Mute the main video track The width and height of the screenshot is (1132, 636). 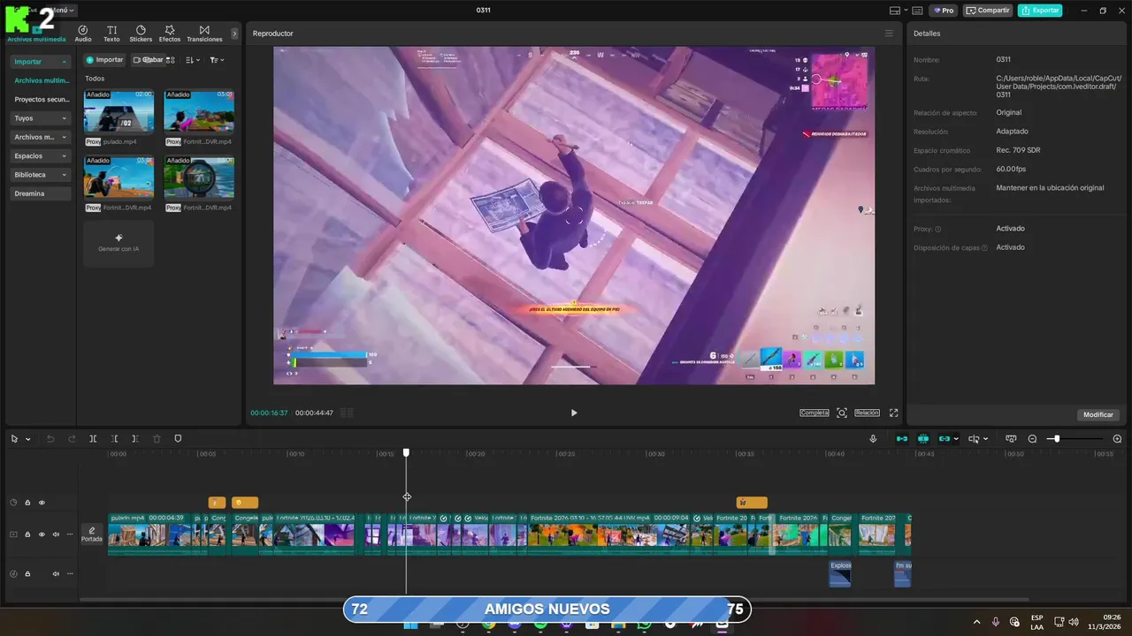click(x=56, y=534)
